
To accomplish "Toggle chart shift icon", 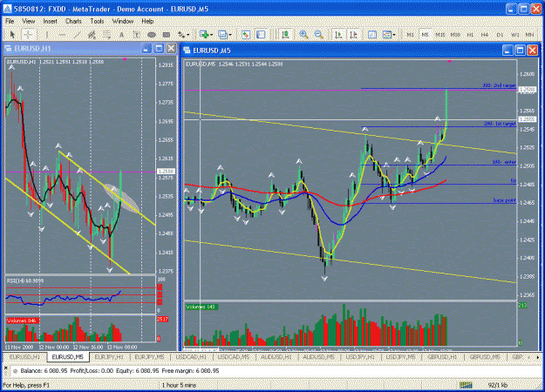I will (x=353, y=34).
